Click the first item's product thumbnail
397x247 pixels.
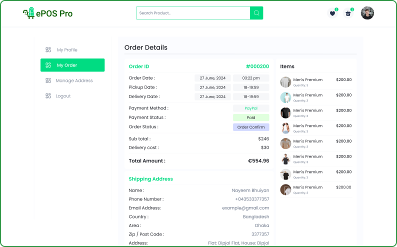coord(285,82)
